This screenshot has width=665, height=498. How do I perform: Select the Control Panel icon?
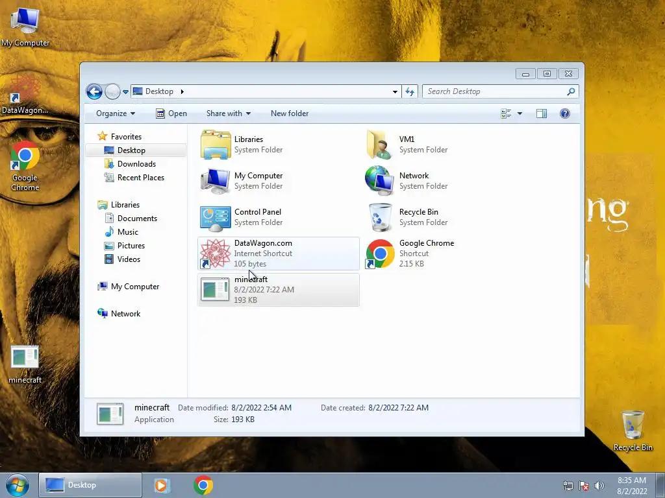216,219
